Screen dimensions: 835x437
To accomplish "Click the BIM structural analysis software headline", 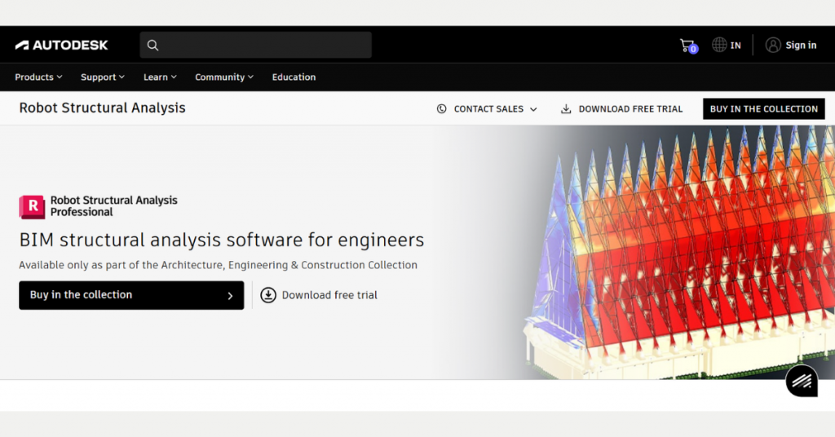I will [222, 240].
